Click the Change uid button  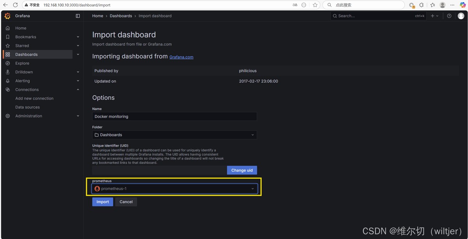click(242, 170)
